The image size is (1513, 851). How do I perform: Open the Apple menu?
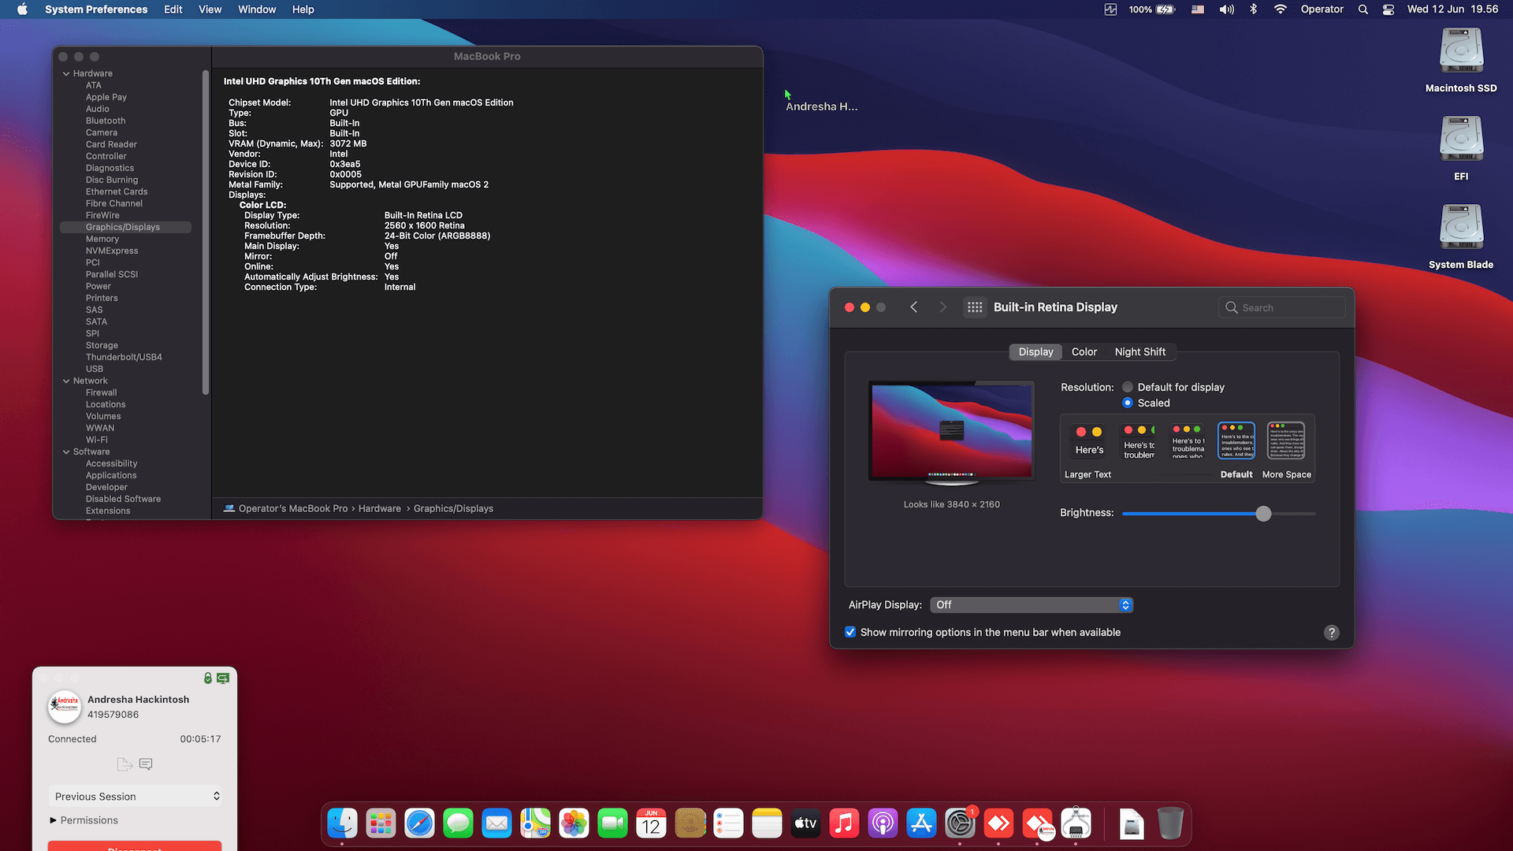point(22,9)
